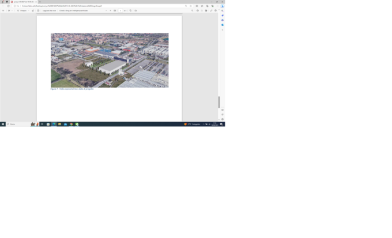Screen dimensions: 392x238
Task: Click the save as PDF icon
Action: pyautogui.click(x=206, y=10)
